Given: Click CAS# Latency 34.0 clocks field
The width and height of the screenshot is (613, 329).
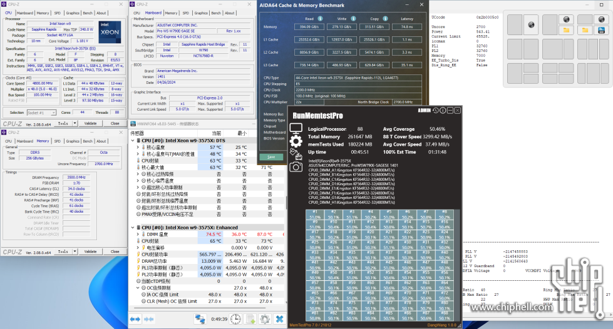Looking at the screenshot, I should (76, 188).
